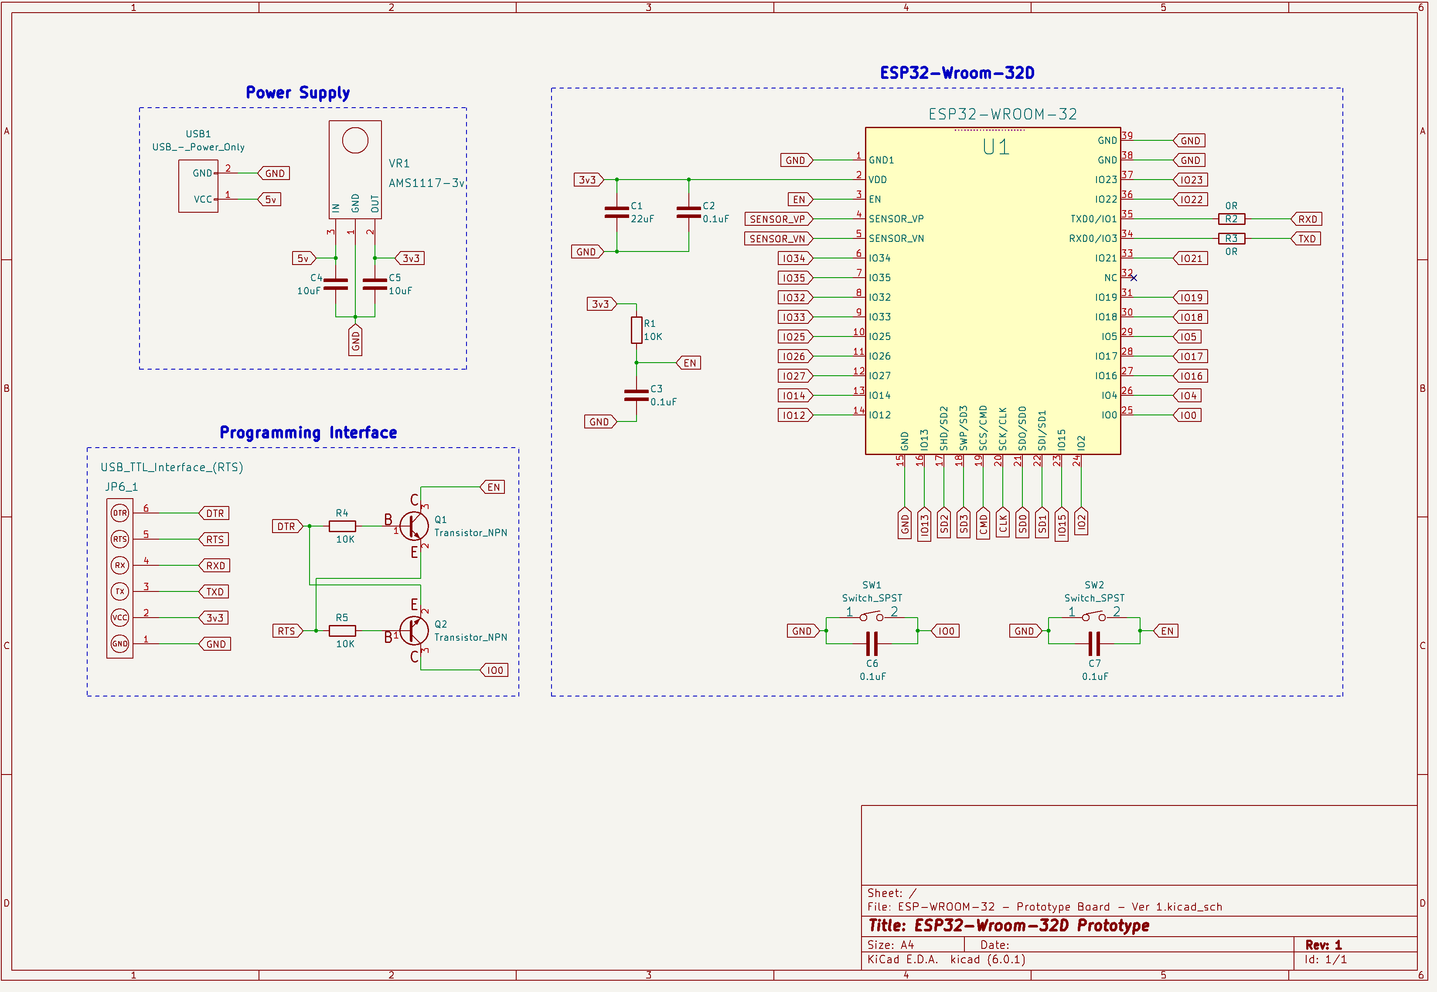Click the AMS1117-3v value label
This screenshot has height=992, width=1437.
coord(426,183)
